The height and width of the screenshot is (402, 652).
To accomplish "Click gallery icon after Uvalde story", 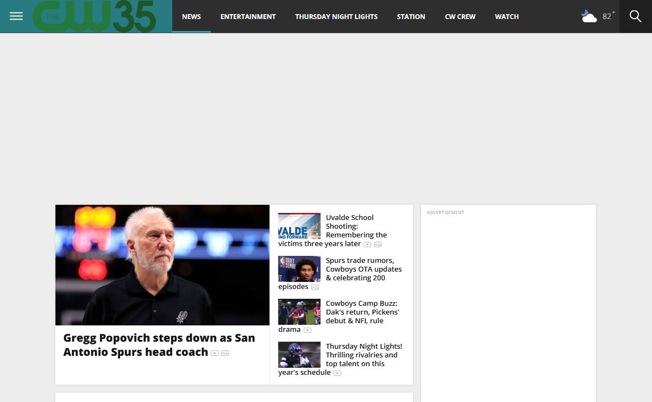I will [378, 244].
